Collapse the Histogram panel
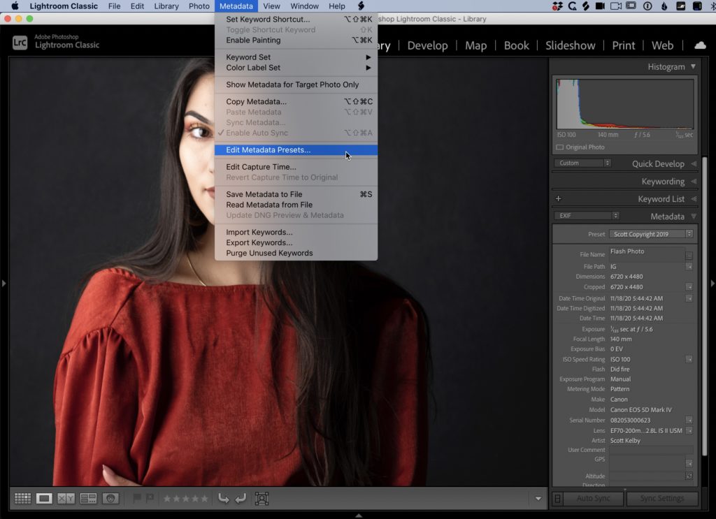 [x=693, y=67]
